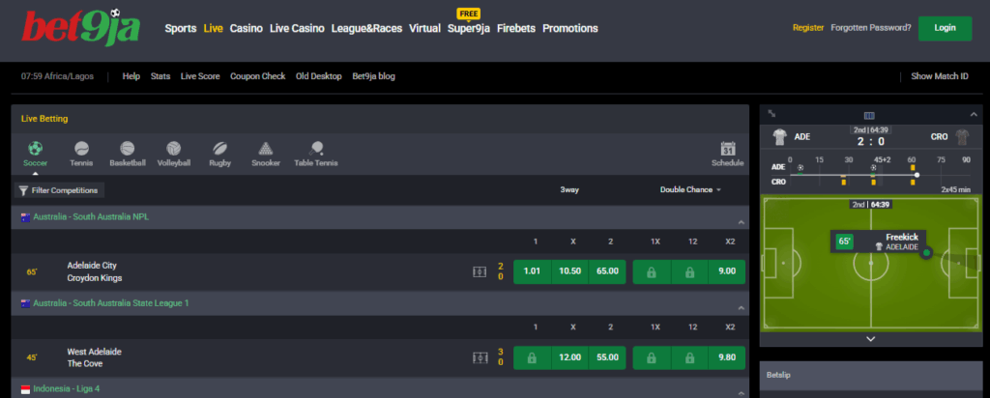Viewport: 990px width, 398px height.
Task: Click locked 12 odds for West Adelaide
Action: [x=688, y=357]
